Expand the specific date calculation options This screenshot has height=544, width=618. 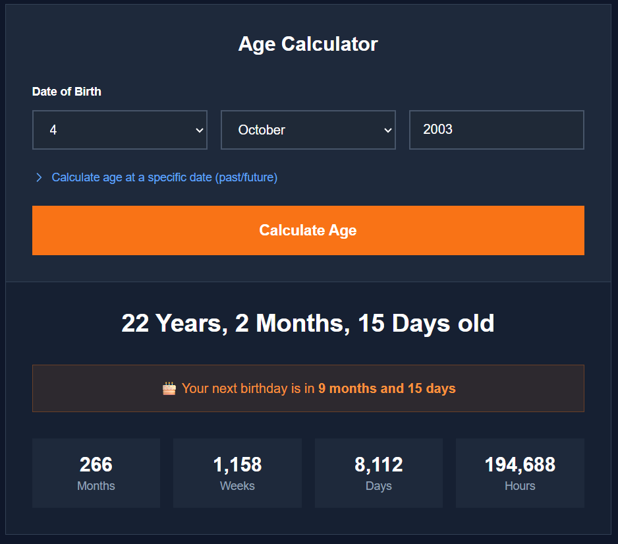164,177
